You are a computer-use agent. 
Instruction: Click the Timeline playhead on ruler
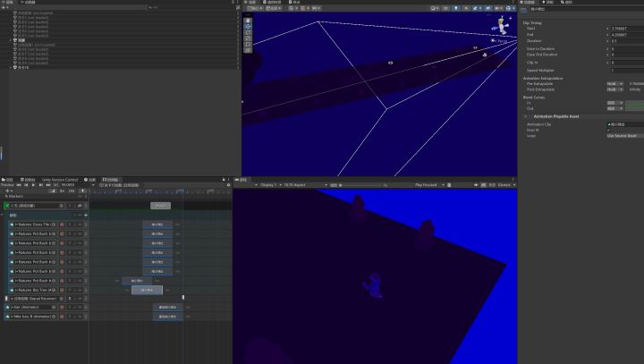pyautogui.click(x=182, y=191)
